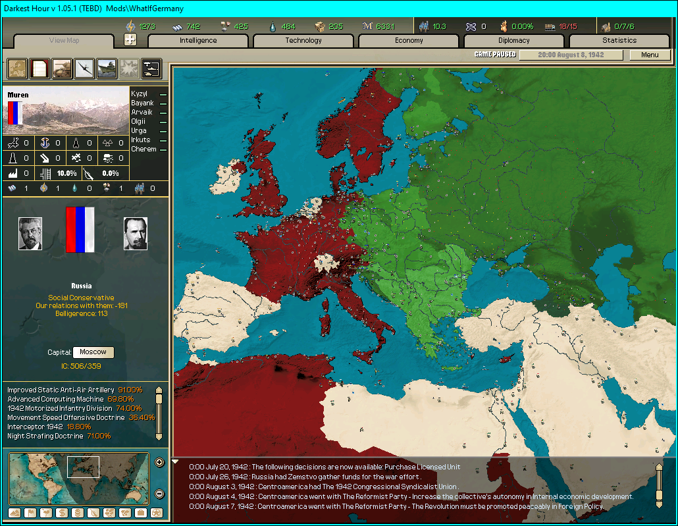The width and height of the screenshot is (678, 526).
Task: Collapse message log with triangle arrow
Action: (x=175, y=461)
